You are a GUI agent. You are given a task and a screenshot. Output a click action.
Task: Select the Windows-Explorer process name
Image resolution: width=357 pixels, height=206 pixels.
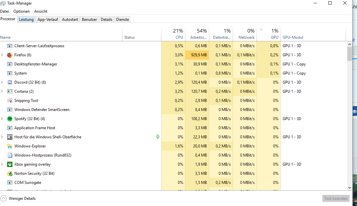coord(30,146)
